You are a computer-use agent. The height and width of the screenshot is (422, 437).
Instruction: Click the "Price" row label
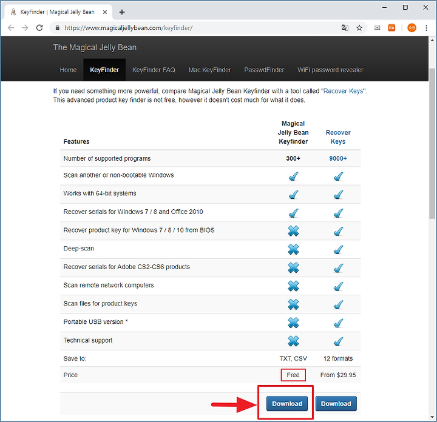[70, 375]
